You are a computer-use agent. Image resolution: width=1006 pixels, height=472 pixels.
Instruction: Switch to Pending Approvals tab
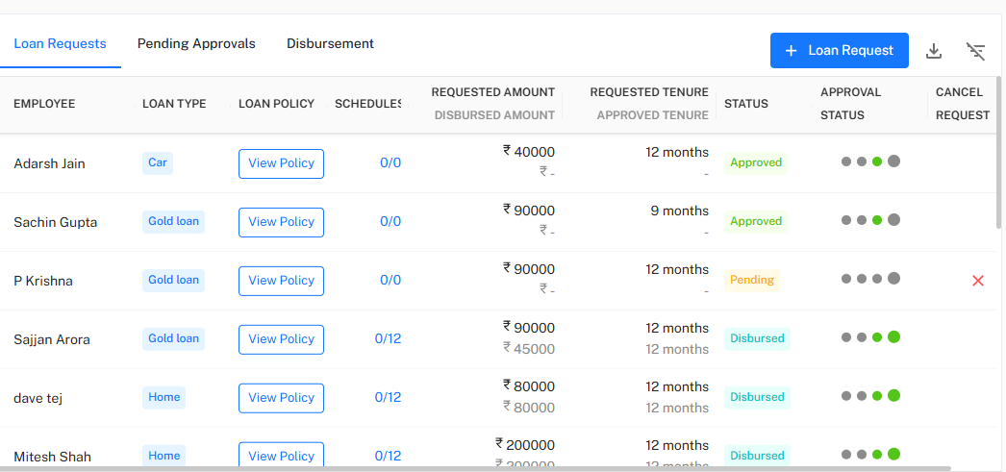196,44
